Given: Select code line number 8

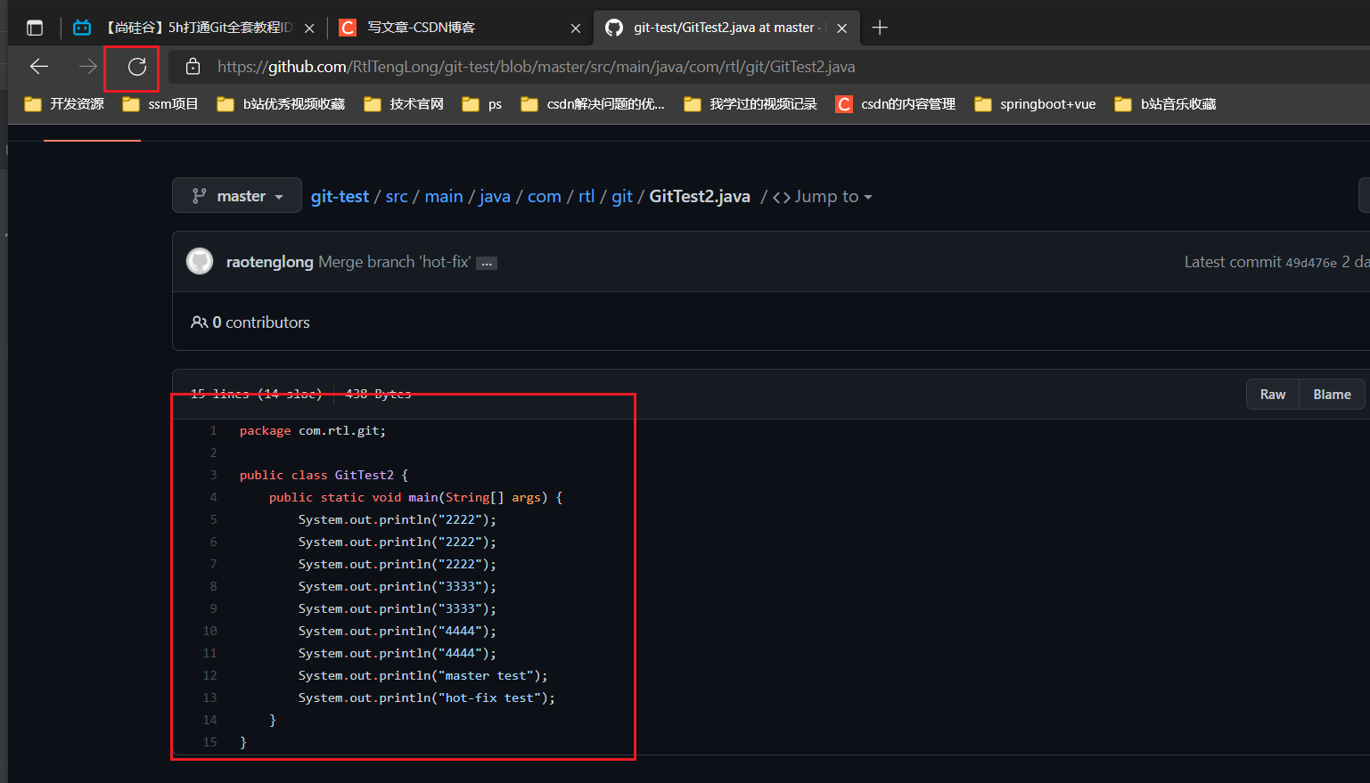Looking at the screenshot, I should pos(213,586).
